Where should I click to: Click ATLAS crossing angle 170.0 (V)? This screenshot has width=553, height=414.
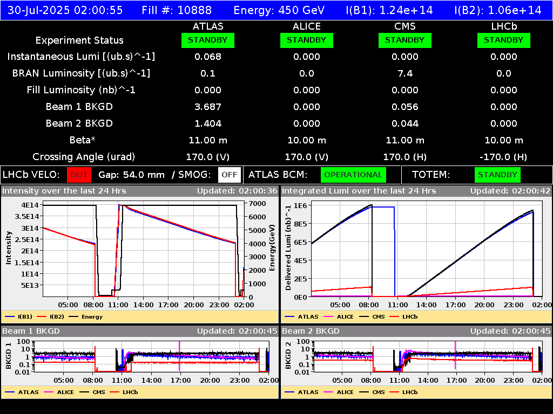pyautogui.click(x=208, y=157)
